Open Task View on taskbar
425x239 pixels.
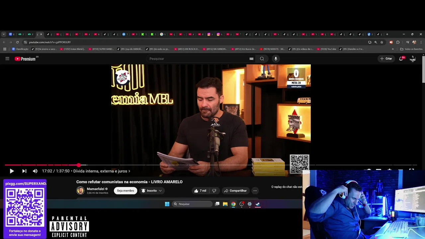click(217, 204)
